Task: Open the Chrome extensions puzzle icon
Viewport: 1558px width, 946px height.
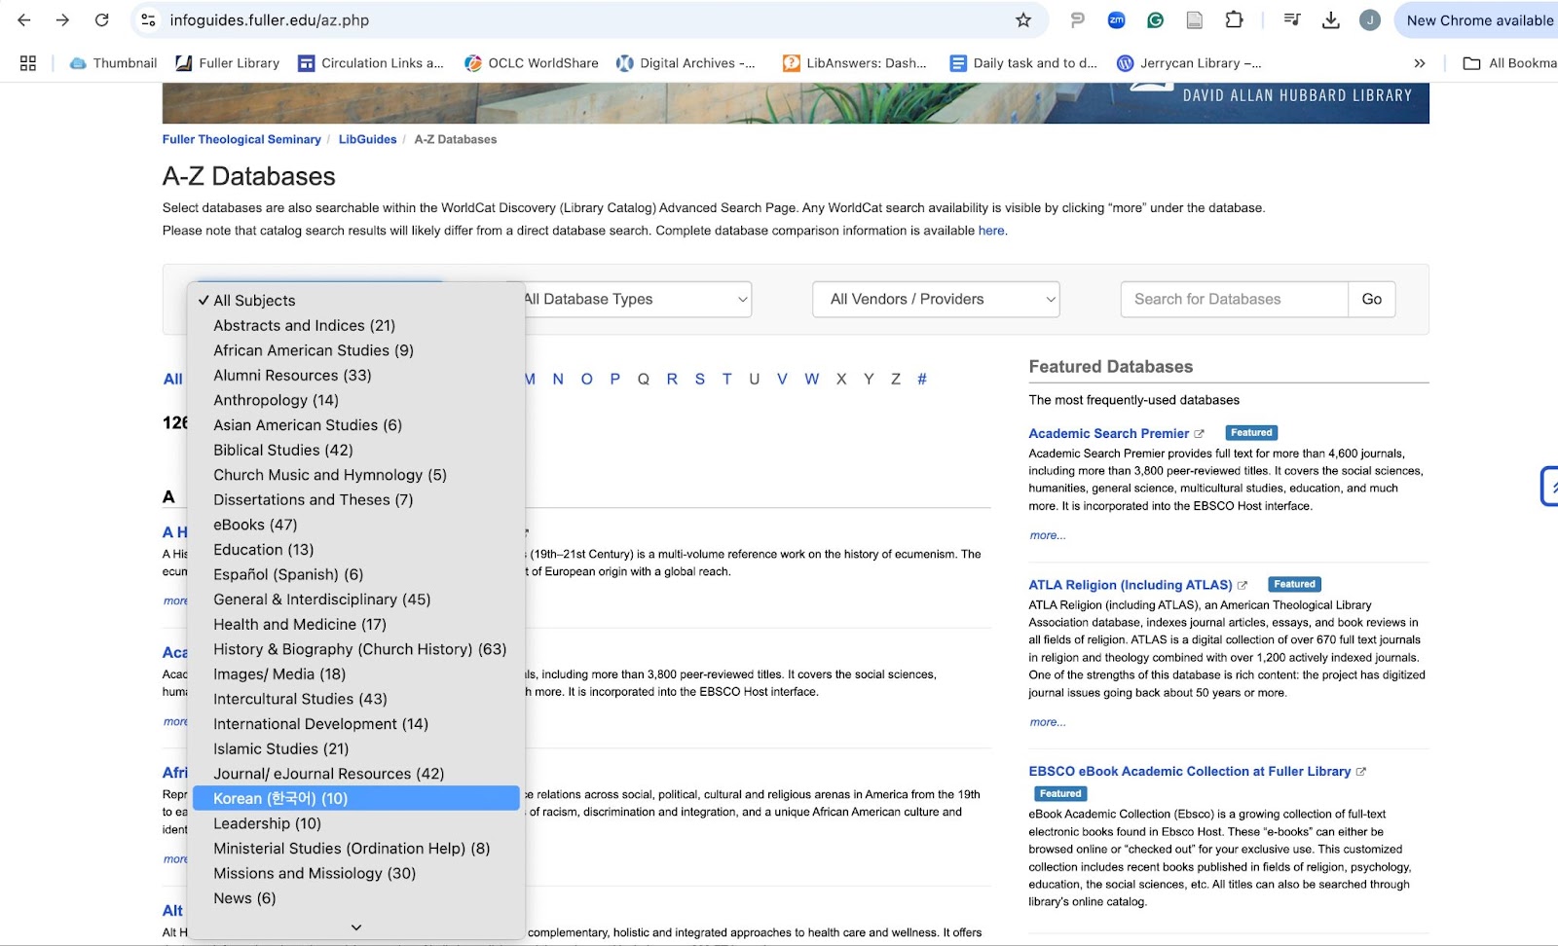Action: pos(1234,20)
